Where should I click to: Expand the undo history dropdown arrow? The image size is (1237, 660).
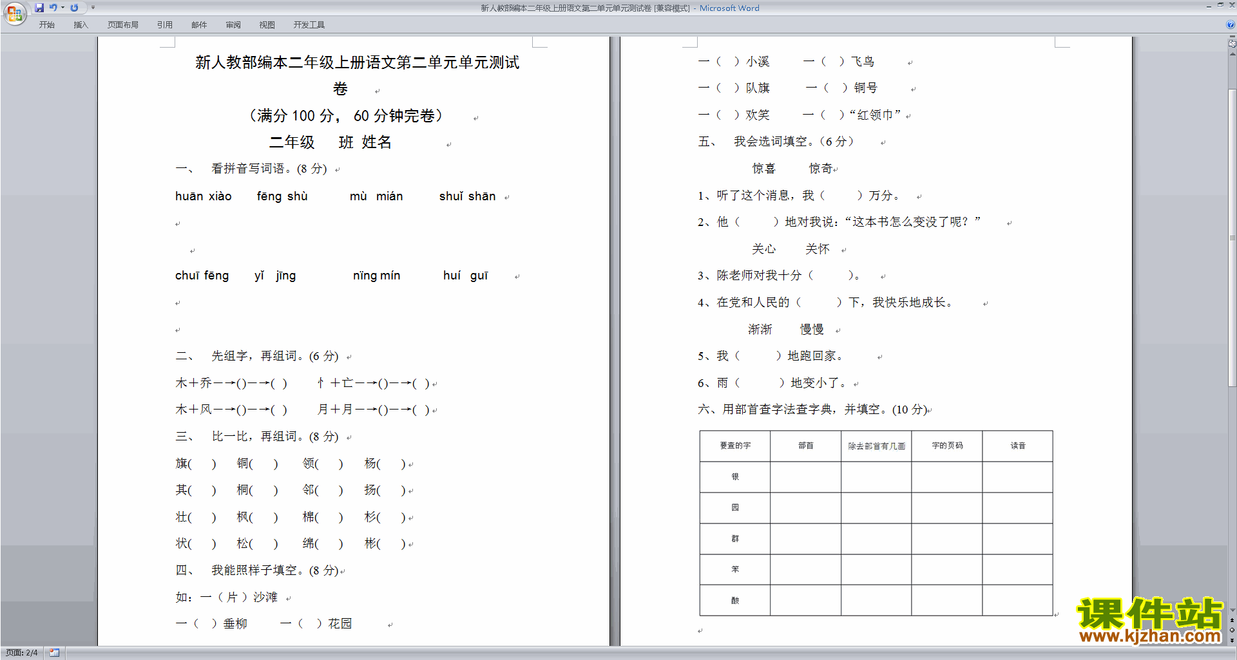62,8
